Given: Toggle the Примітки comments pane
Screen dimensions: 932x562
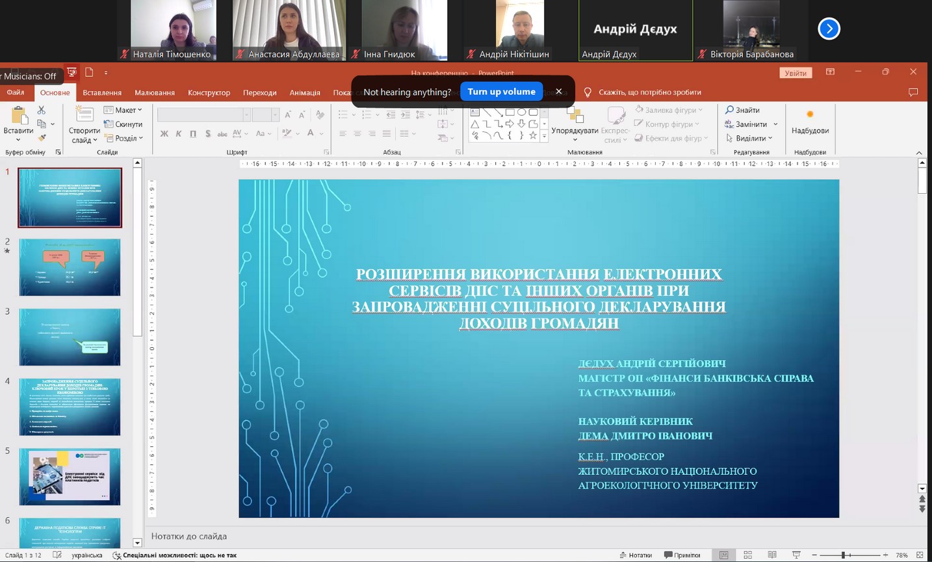Looking at the screenshot, I should [682, 555].
